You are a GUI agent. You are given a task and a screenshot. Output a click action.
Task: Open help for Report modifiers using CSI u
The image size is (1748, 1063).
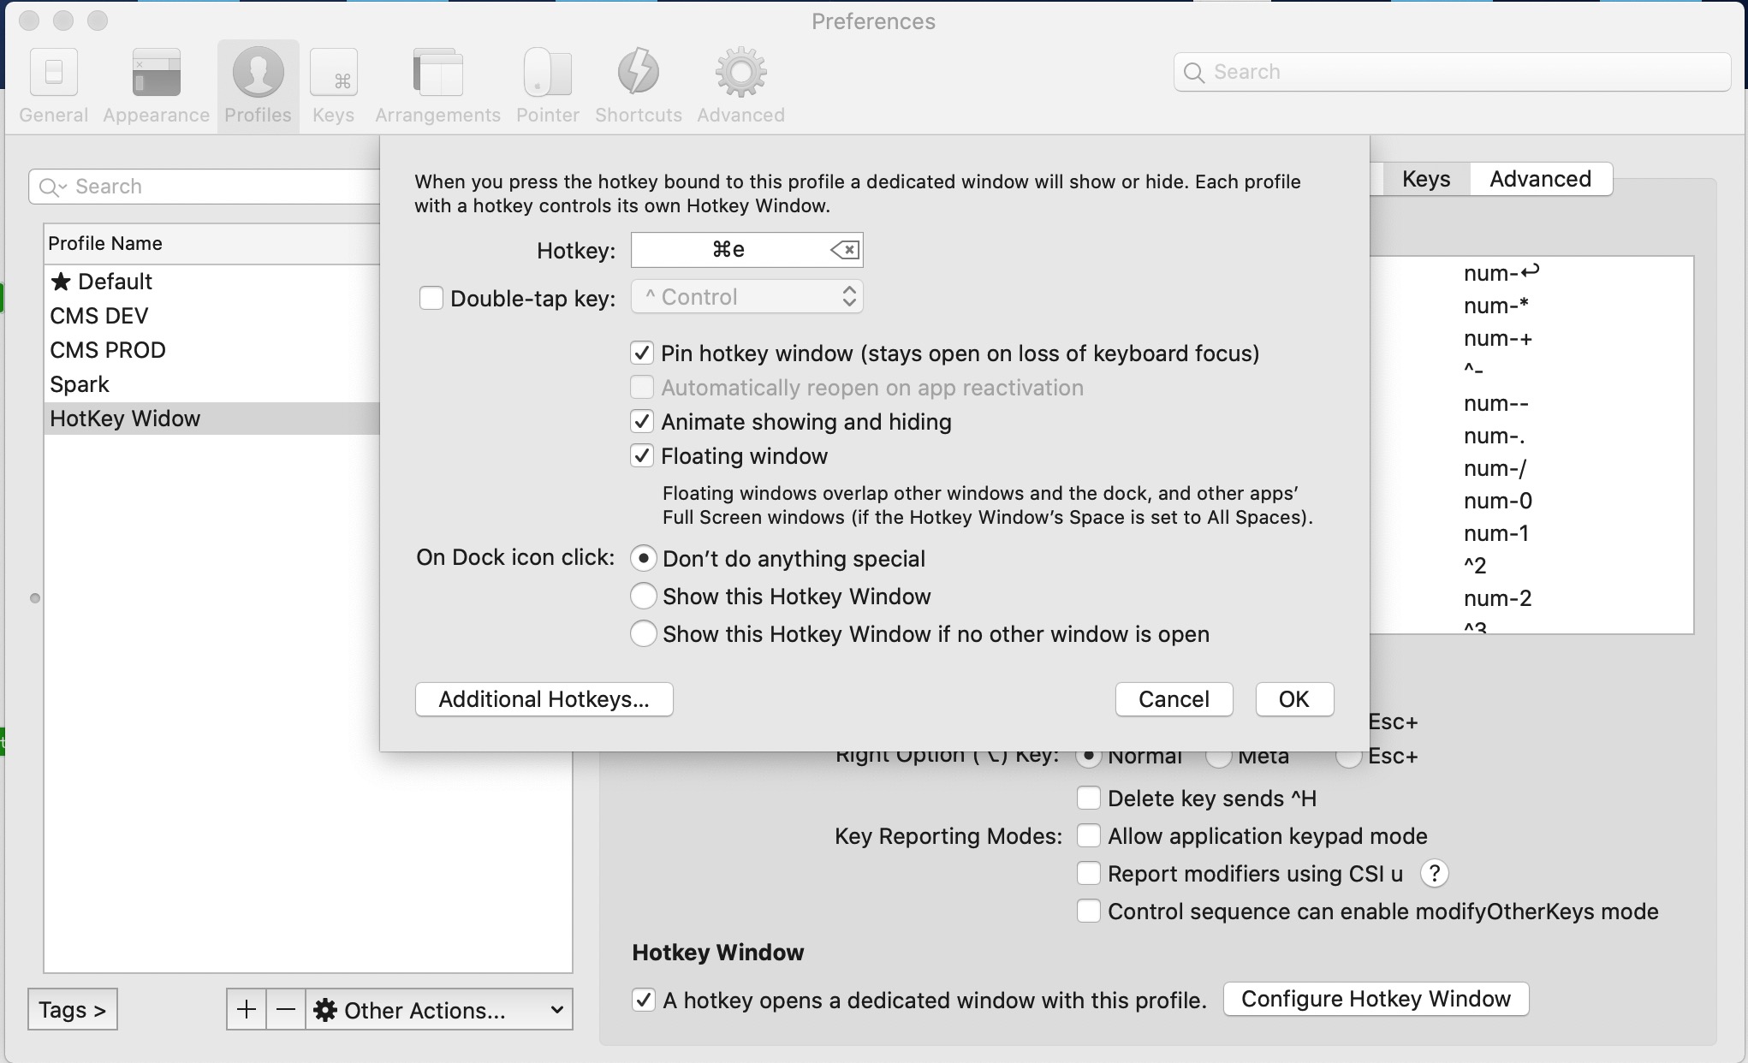coord(1434,874)
